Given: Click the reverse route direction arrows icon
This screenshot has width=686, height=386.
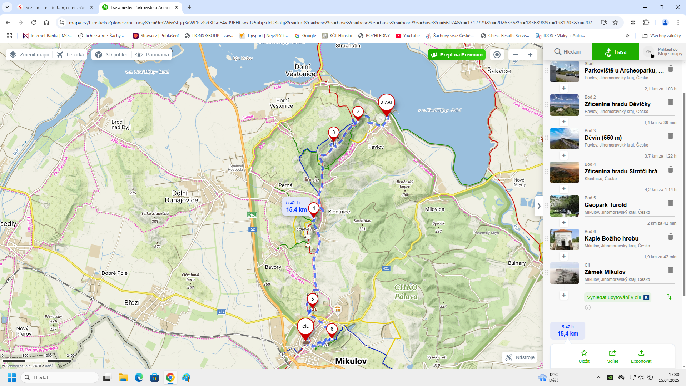Looking at the screenshot, I should click(669, 297).
